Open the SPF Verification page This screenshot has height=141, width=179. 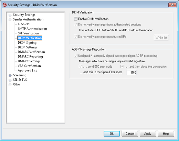coord(28,33)
